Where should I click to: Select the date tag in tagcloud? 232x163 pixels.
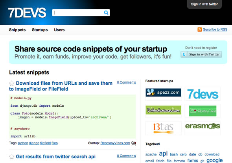pyautogui.click(x=193, y=154)
